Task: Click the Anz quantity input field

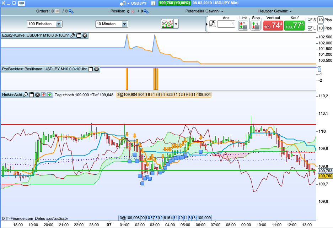Action: point(226,24)
